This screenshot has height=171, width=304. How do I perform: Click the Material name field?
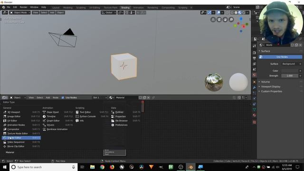click(x=126, y=97)
